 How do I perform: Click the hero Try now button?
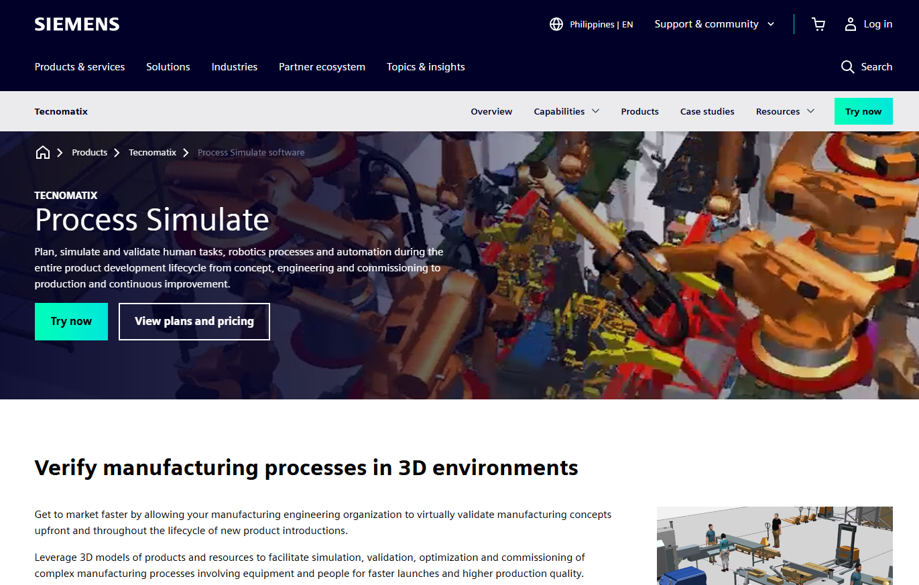(71, 322)
